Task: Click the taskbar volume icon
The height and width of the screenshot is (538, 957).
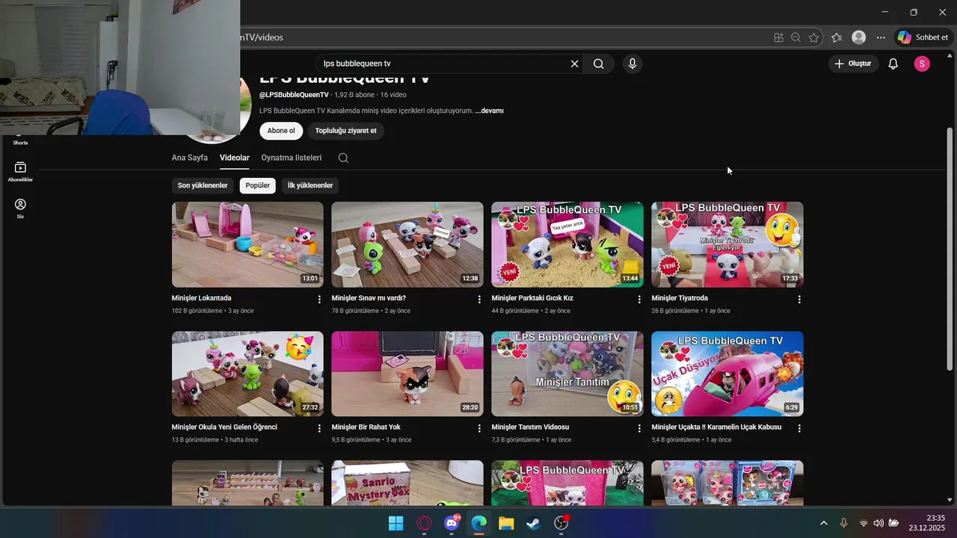Action: pyautogui.click(x=878, y=523)
